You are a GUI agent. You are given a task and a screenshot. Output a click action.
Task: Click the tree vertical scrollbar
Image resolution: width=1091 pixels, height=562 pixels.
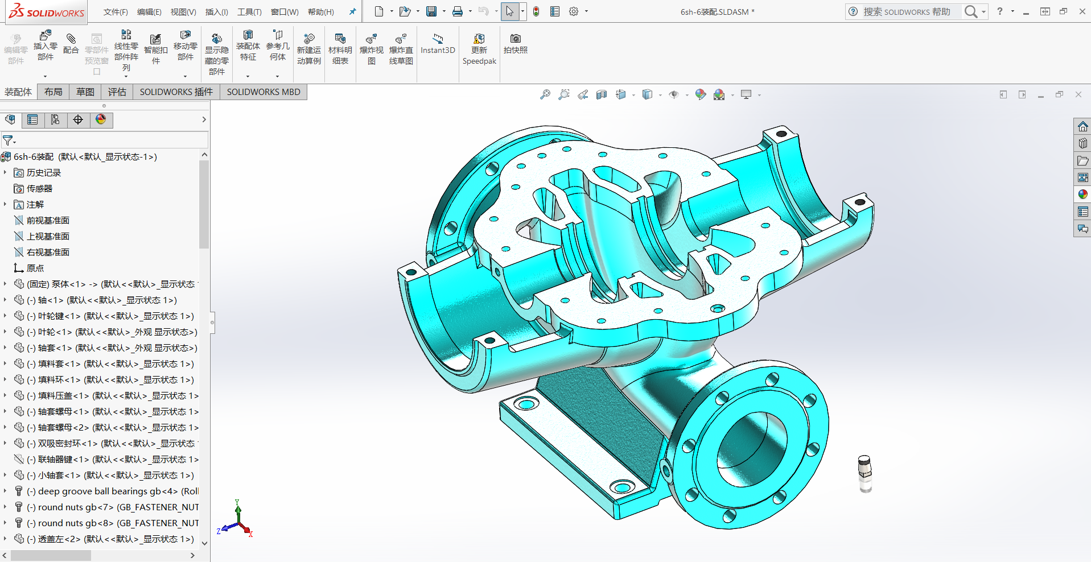pyautogui.click(x=204, y=205)
